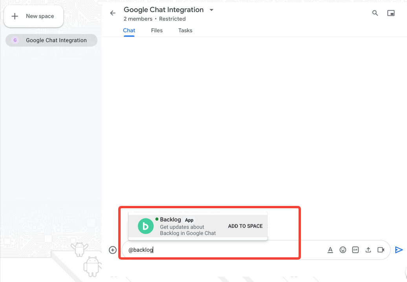Screen dimensions: 407x282
Task: Switch to the Tasks tab
Action: click(185, 30)
